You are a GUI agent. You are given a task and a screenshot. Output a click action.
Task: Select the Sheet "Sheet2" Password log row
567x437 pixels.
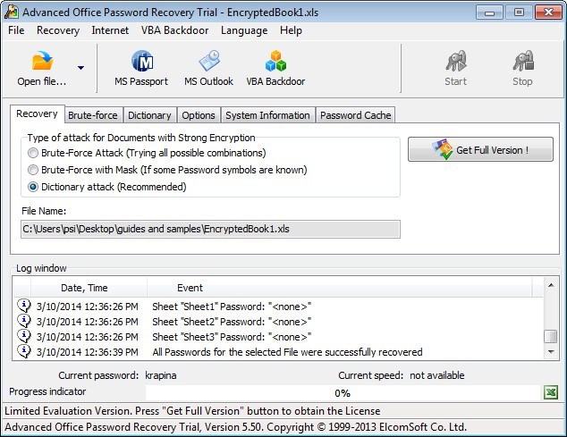[x=278, y=322]
